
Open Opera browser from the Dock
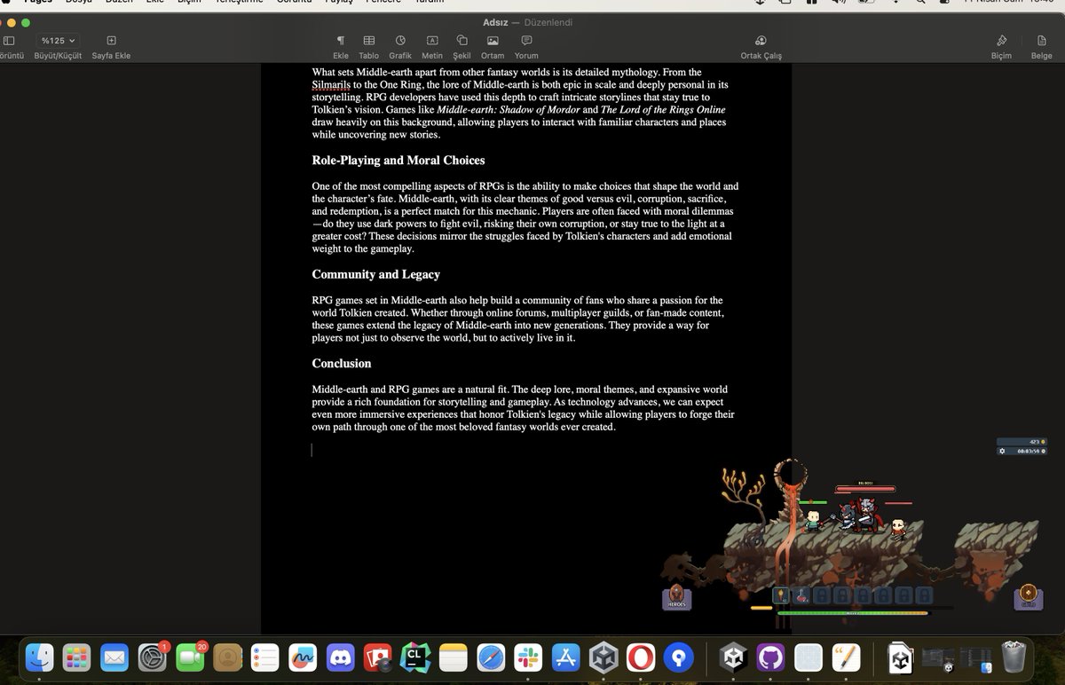point(641,657)
